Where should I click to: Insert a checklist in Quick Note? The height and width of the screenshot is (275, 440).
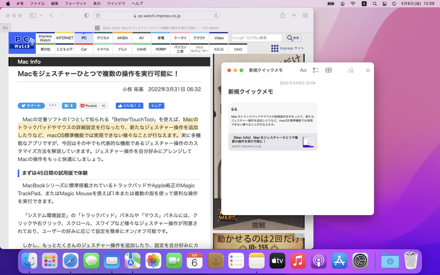coord(316,70)
